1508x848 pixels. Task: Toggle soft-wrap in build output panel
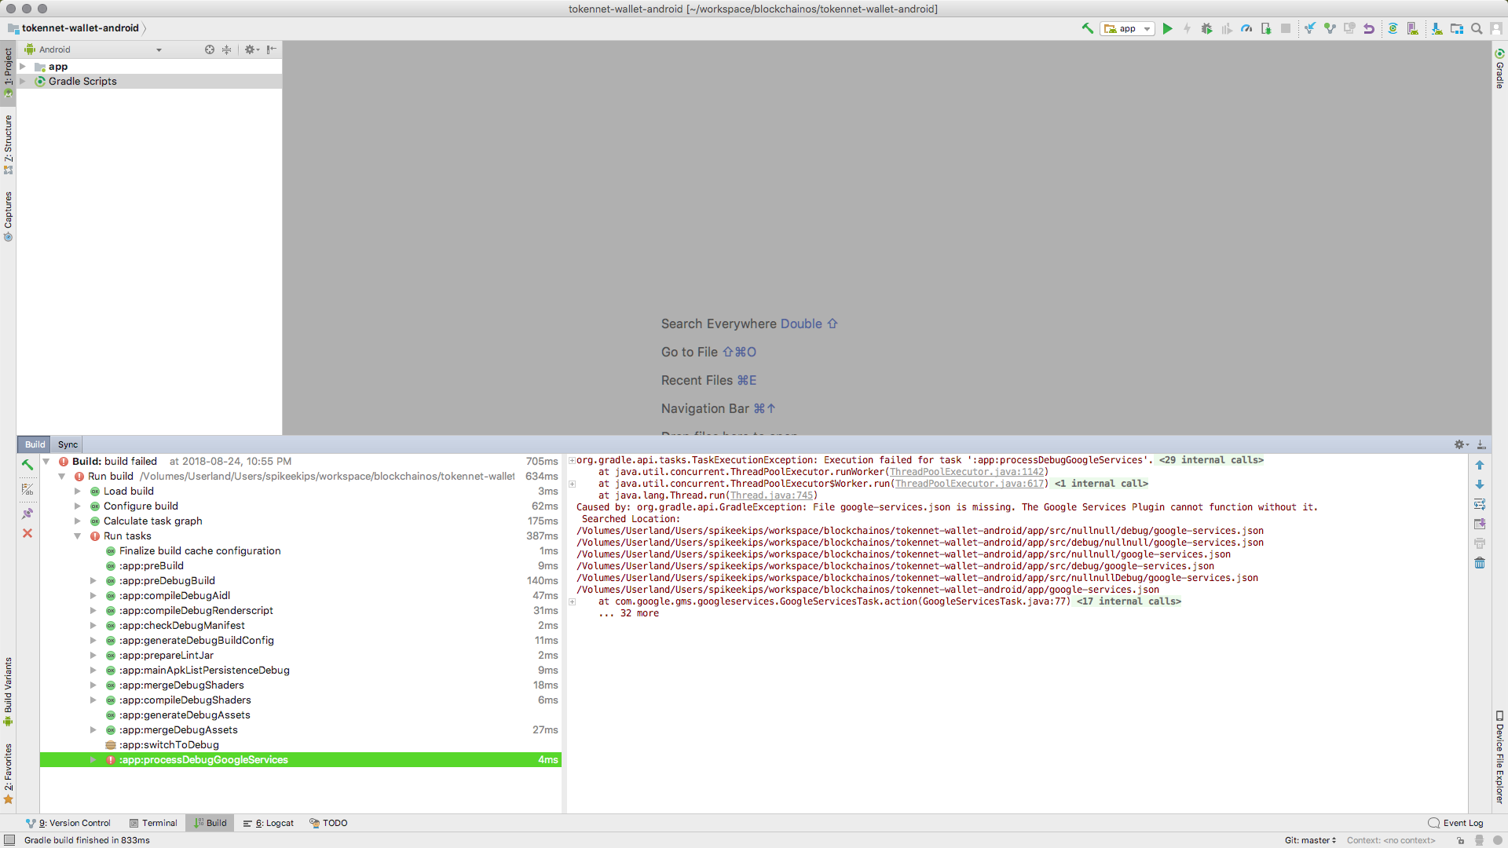click(x=1480, y=504)
